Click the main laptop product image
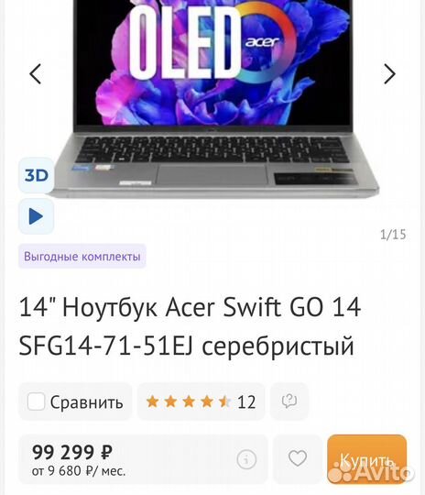This screenshot has height=495, width=425. 212,98
